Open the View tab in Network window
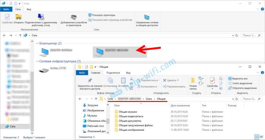The height and width of the screenshot is (140, 265). tap(29, 10)
